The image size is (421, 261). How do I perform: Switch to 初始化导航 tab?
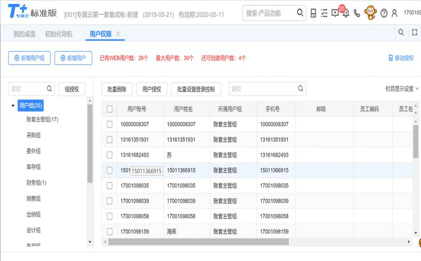point(58,34)
